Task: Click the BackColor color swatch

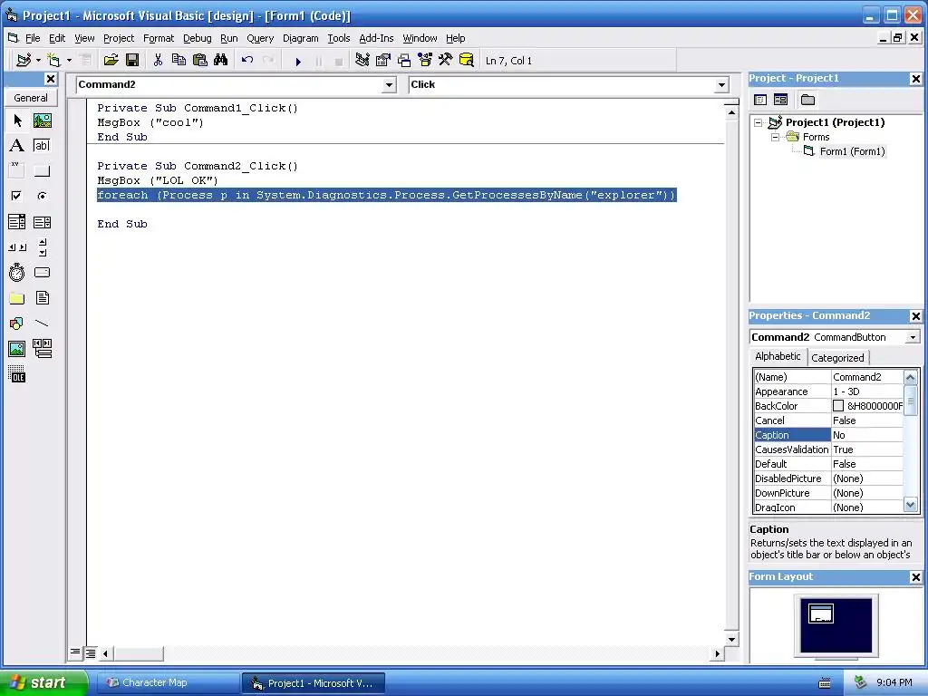Action: coord(838,406)
